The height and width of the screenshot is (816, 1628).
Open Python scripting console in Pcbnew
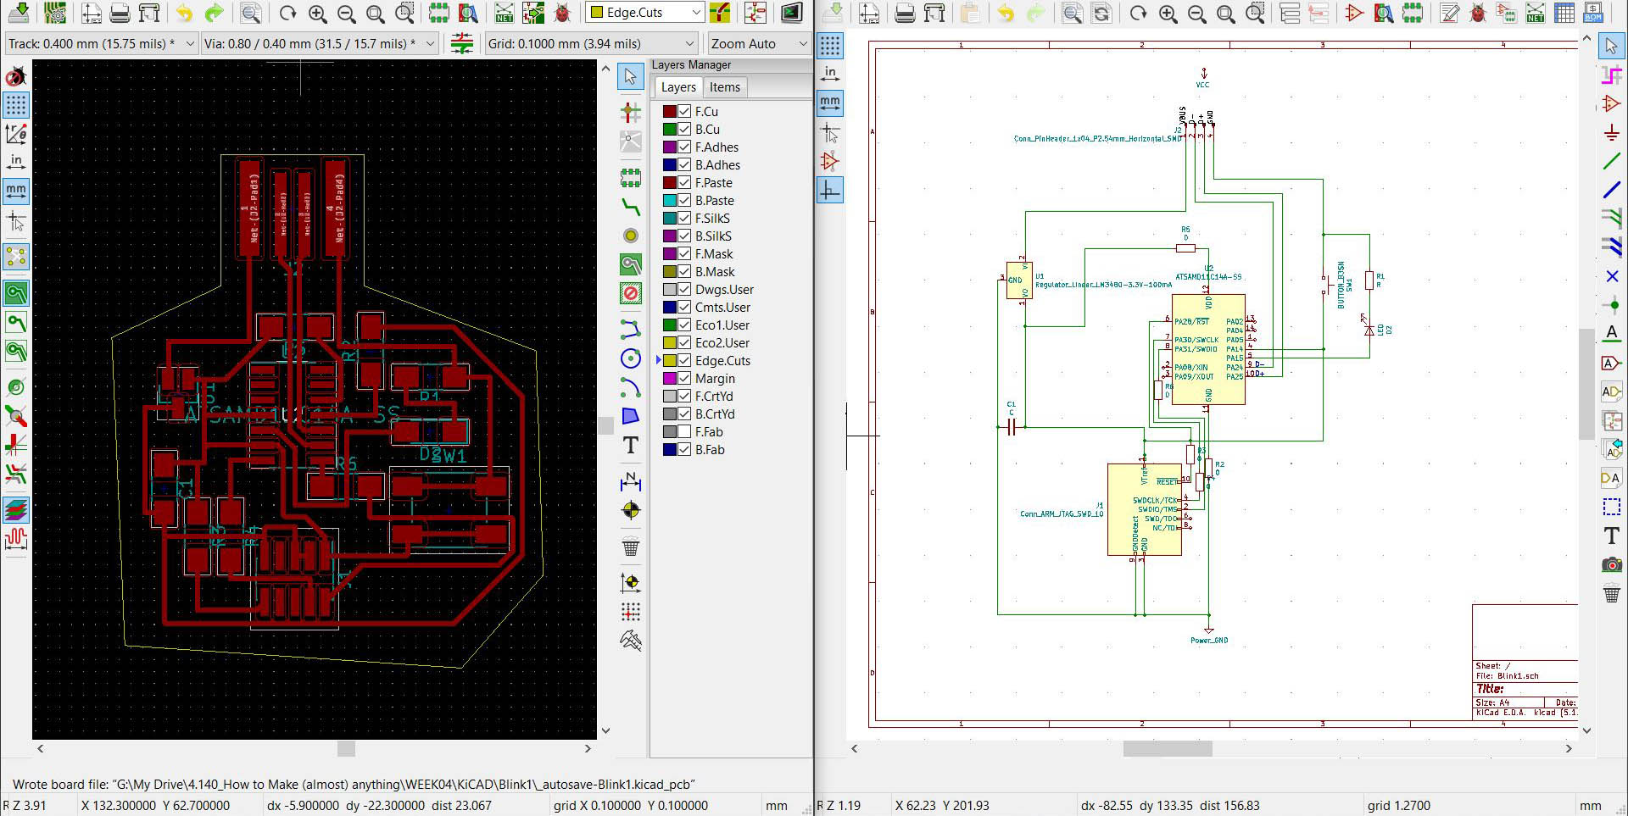click(791, 12)
